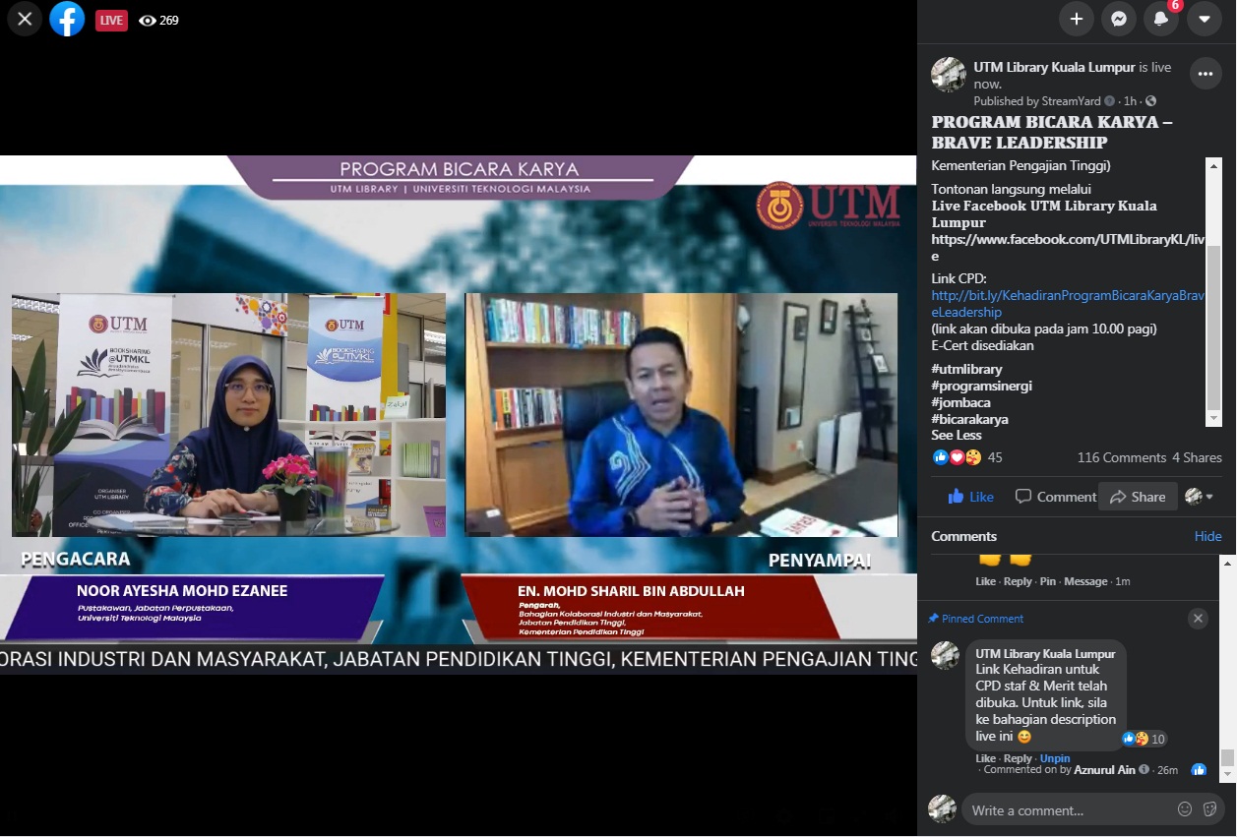Focus the Write a comment field
Screen dimensions: 1237x837
click(x=1073, y=810)
